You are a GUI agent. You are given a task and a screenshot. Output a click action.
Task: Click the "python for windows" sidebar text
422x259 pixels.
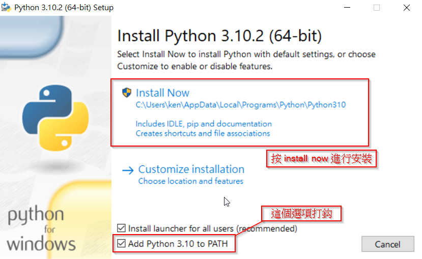[41, 229]
